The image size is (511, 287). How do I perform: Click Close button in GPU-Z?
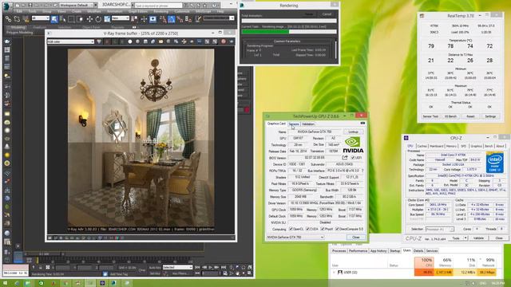coord(356,238)
